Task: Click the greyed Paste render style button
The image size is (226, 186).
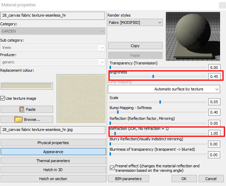Action: (135, 55)
